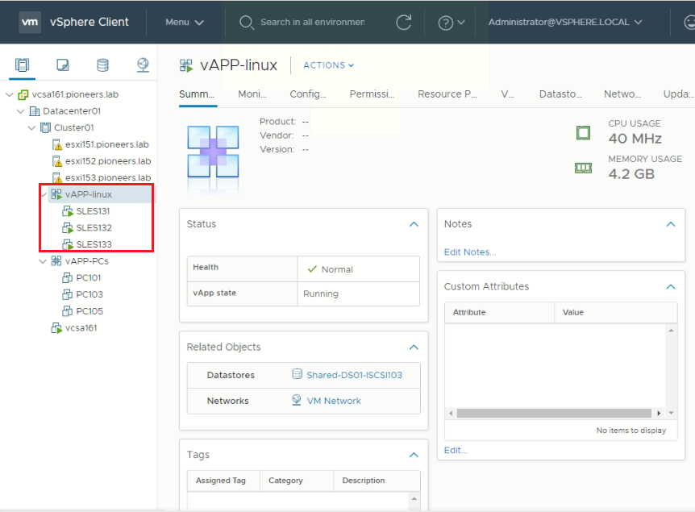
Task: Click the smiley feedback icon
Action: coord(689,22)
